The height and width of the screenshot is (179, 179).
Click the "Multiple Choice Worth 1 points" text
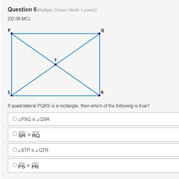(67, 10)
